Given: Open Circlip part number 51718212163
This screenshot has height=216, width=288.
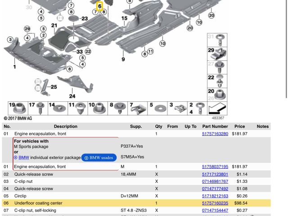Looking at the screenshot, I should (x=215, y=196).
